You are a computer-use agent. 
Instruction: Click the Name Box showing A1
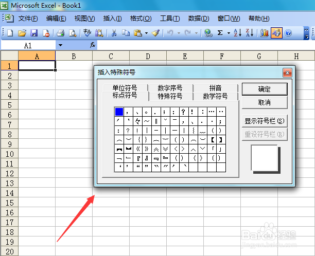tap(28, 45)
